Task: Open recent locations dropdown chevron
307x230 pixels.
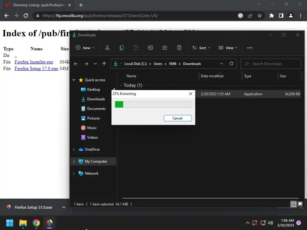Action: click(x=95, y=64)
